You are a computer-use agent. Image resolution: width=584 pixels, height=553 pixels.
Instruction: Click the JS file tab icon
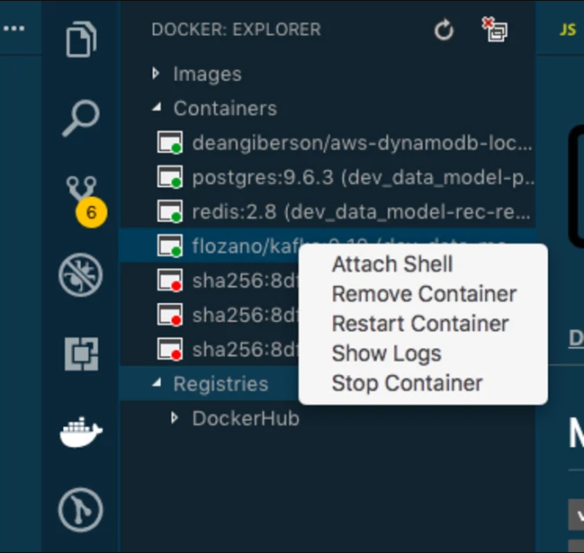point(568,30)
